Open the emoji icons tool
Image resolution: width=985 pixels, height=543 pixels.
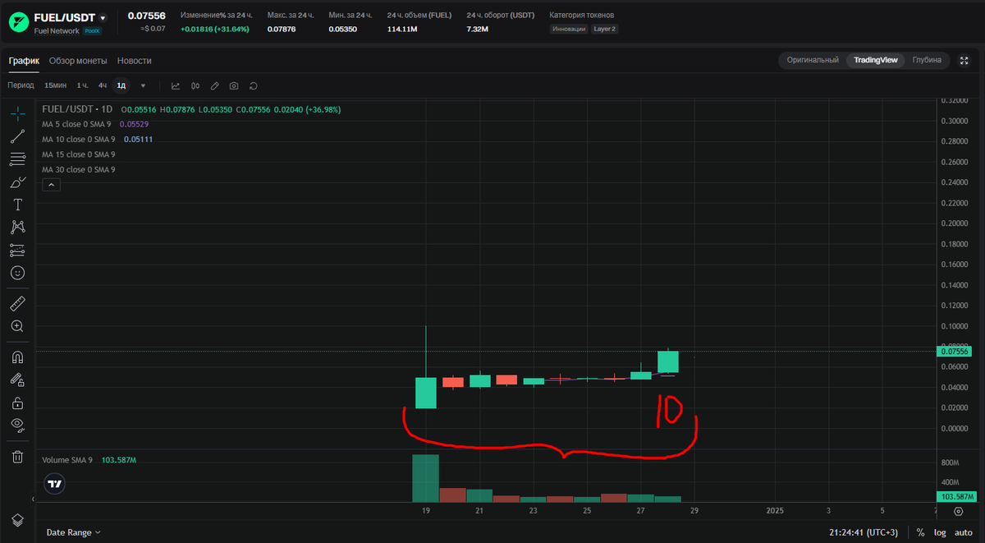coord(17,273)
